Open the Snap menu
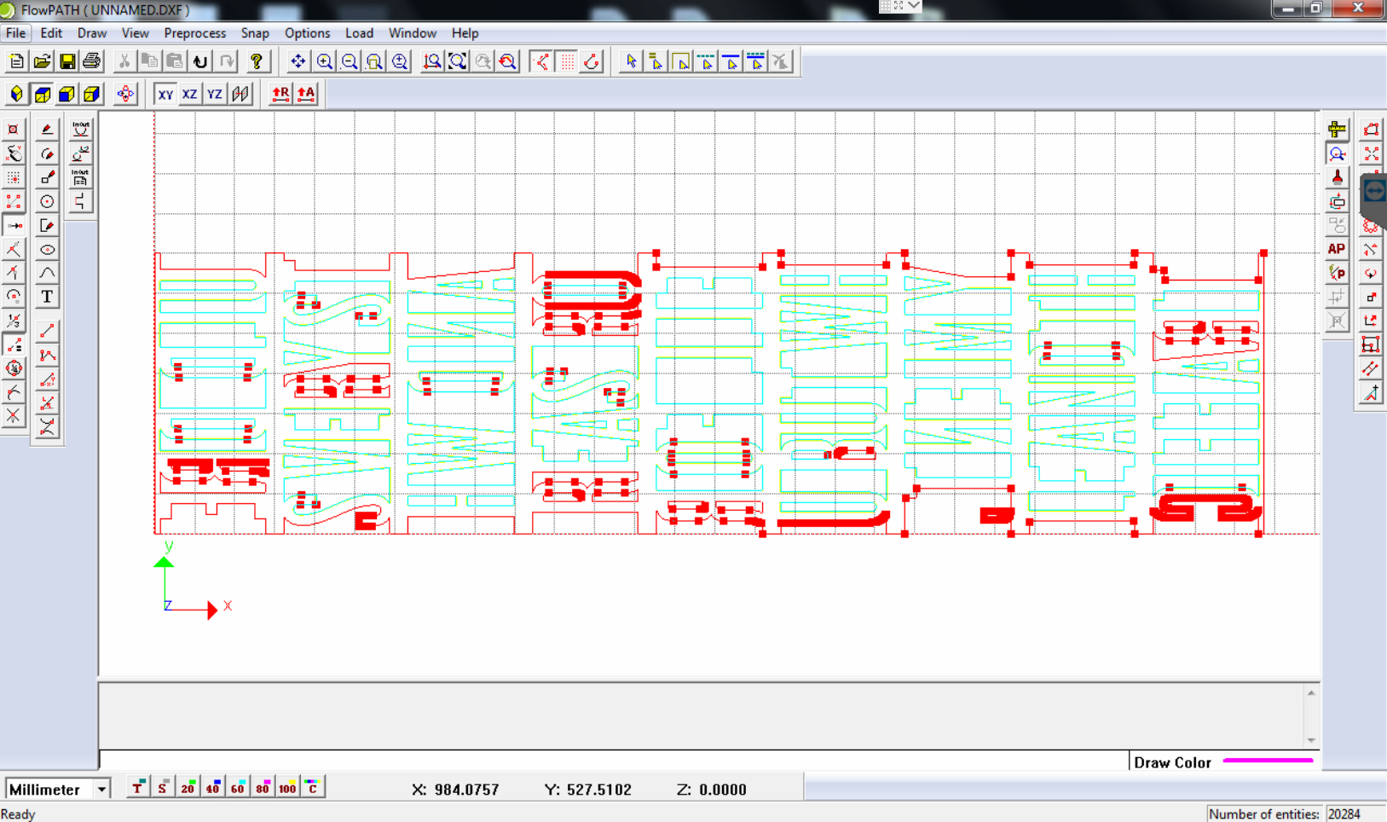Screen dimensions: 1387x822 (x=255, y=33)
